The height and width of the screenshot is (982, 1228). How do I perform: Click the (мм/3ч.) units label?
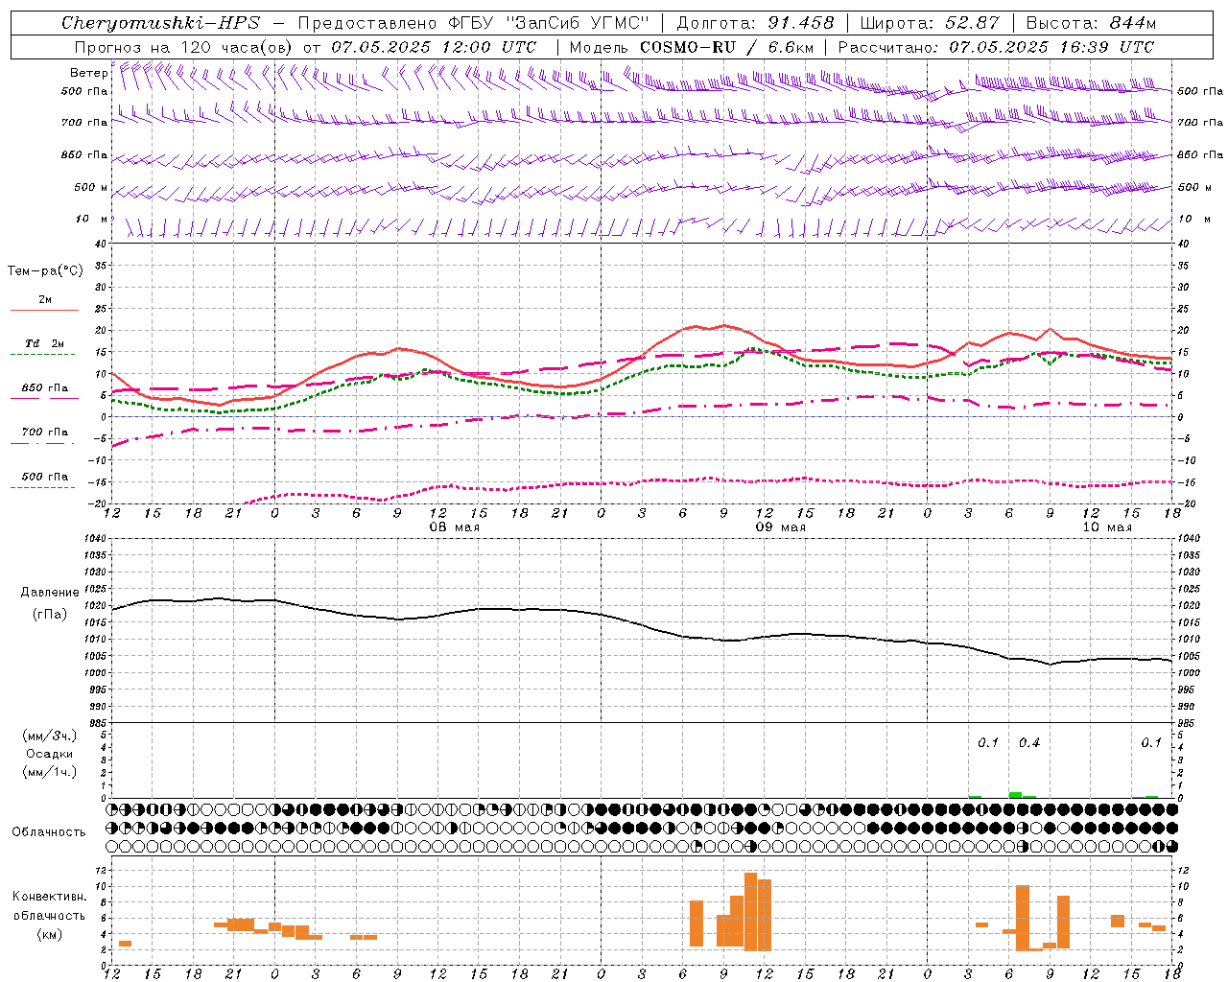pos(50,736)
